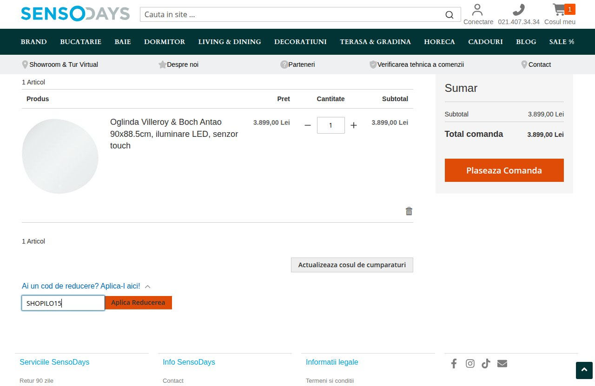Click Termeni si conditii footer link
595x386 pixels.
[x=330, y=380]
